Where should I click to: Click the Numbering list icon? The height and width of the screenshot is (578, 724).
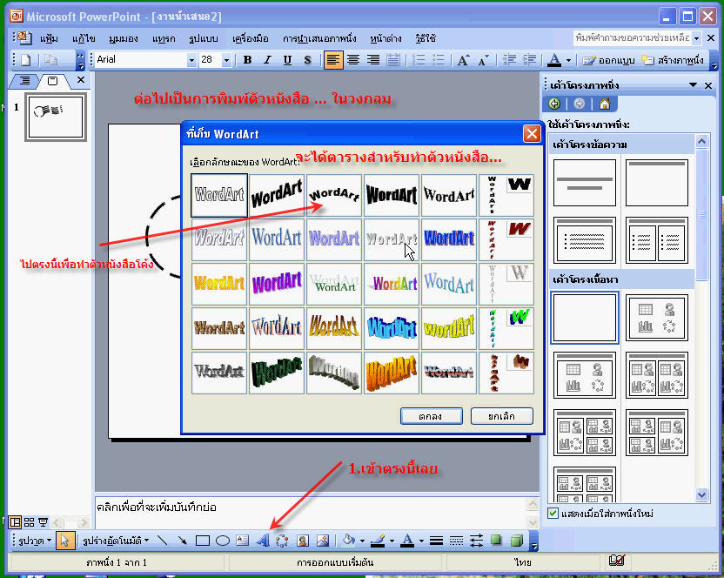pos(419,60)
